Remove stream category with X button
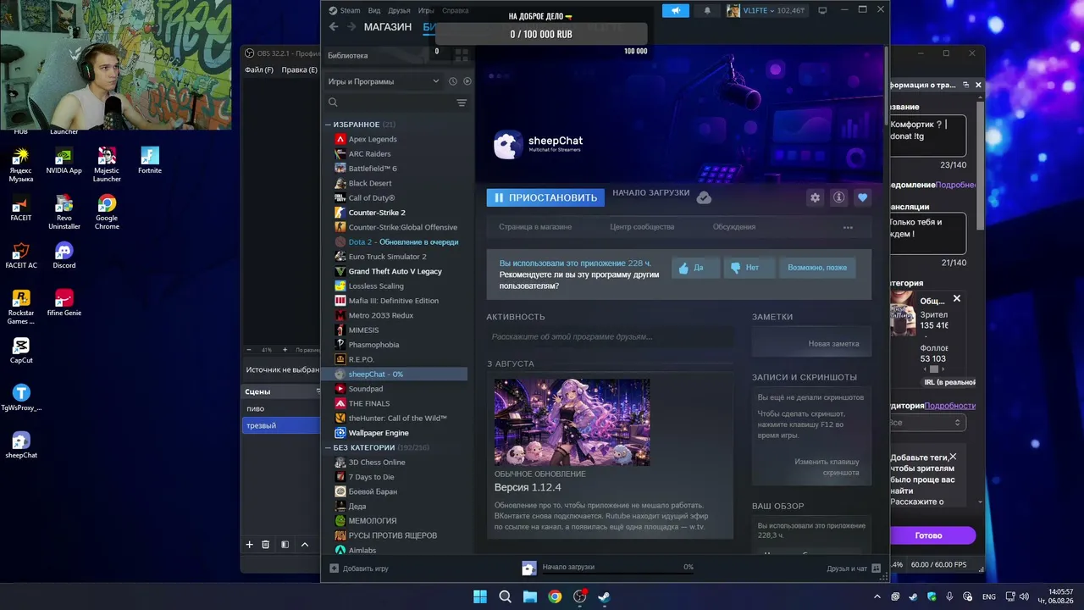Image resolution: width=1084 pixels, height=610 pixels. click(957, 298)
